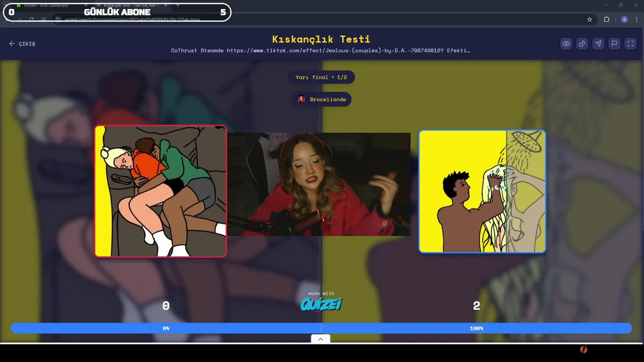644x362 pixels.
Task: Bookmark this page with the star icon
Action: 590,20
